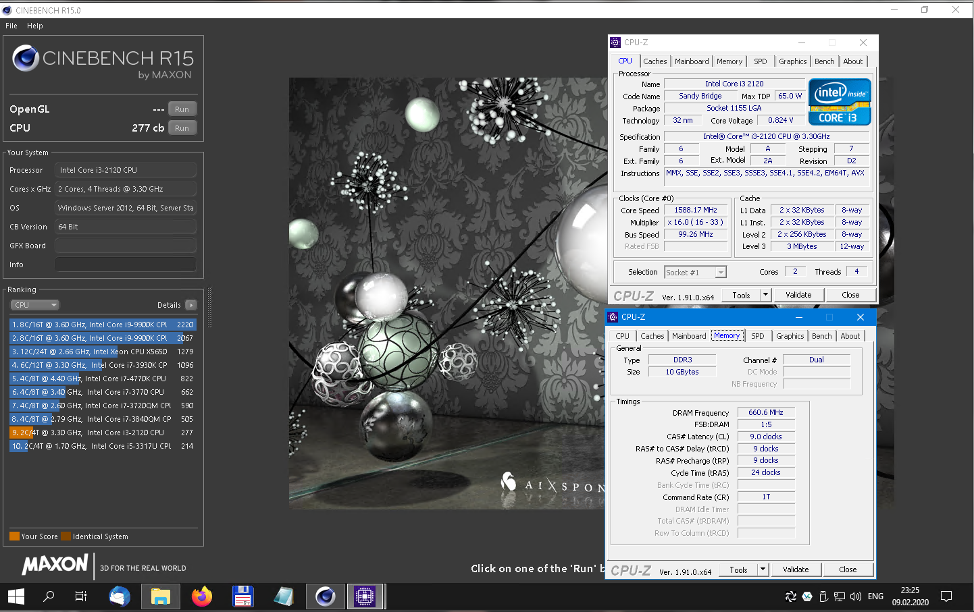
Task: Switch to Cinebench taskbar icon
Action: point(325,596)
